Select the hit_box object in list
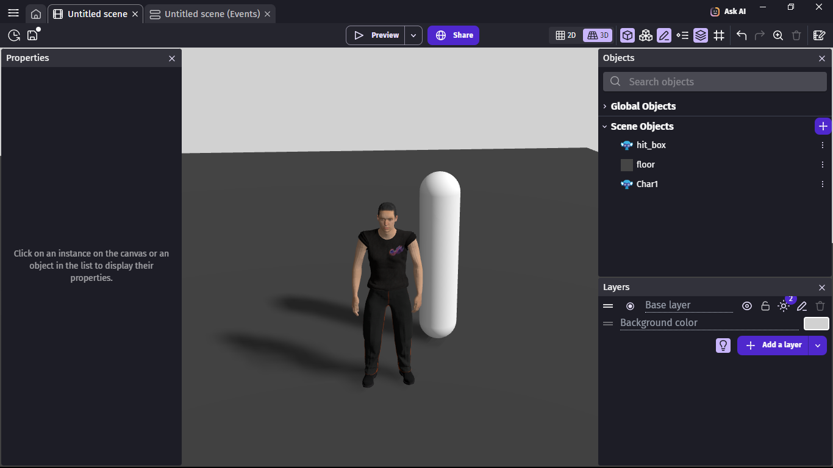The image size is (833, 468). (x=651, y=145)
